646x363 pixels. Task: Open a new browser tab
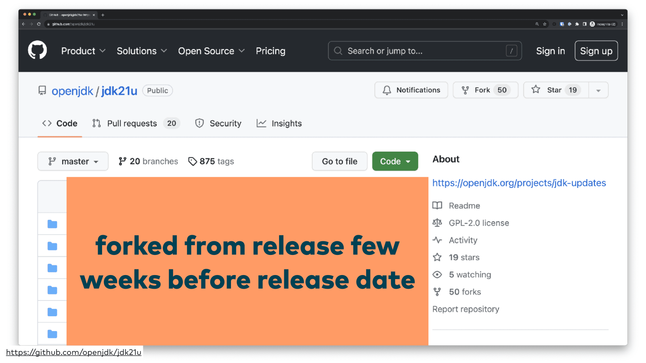coord(103,15)
